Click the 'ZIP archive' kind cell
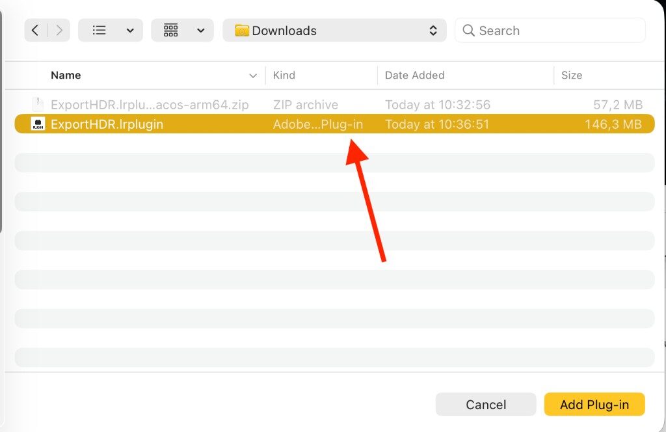The height and width of the screenshot is (432, 666). click(306, 105)
